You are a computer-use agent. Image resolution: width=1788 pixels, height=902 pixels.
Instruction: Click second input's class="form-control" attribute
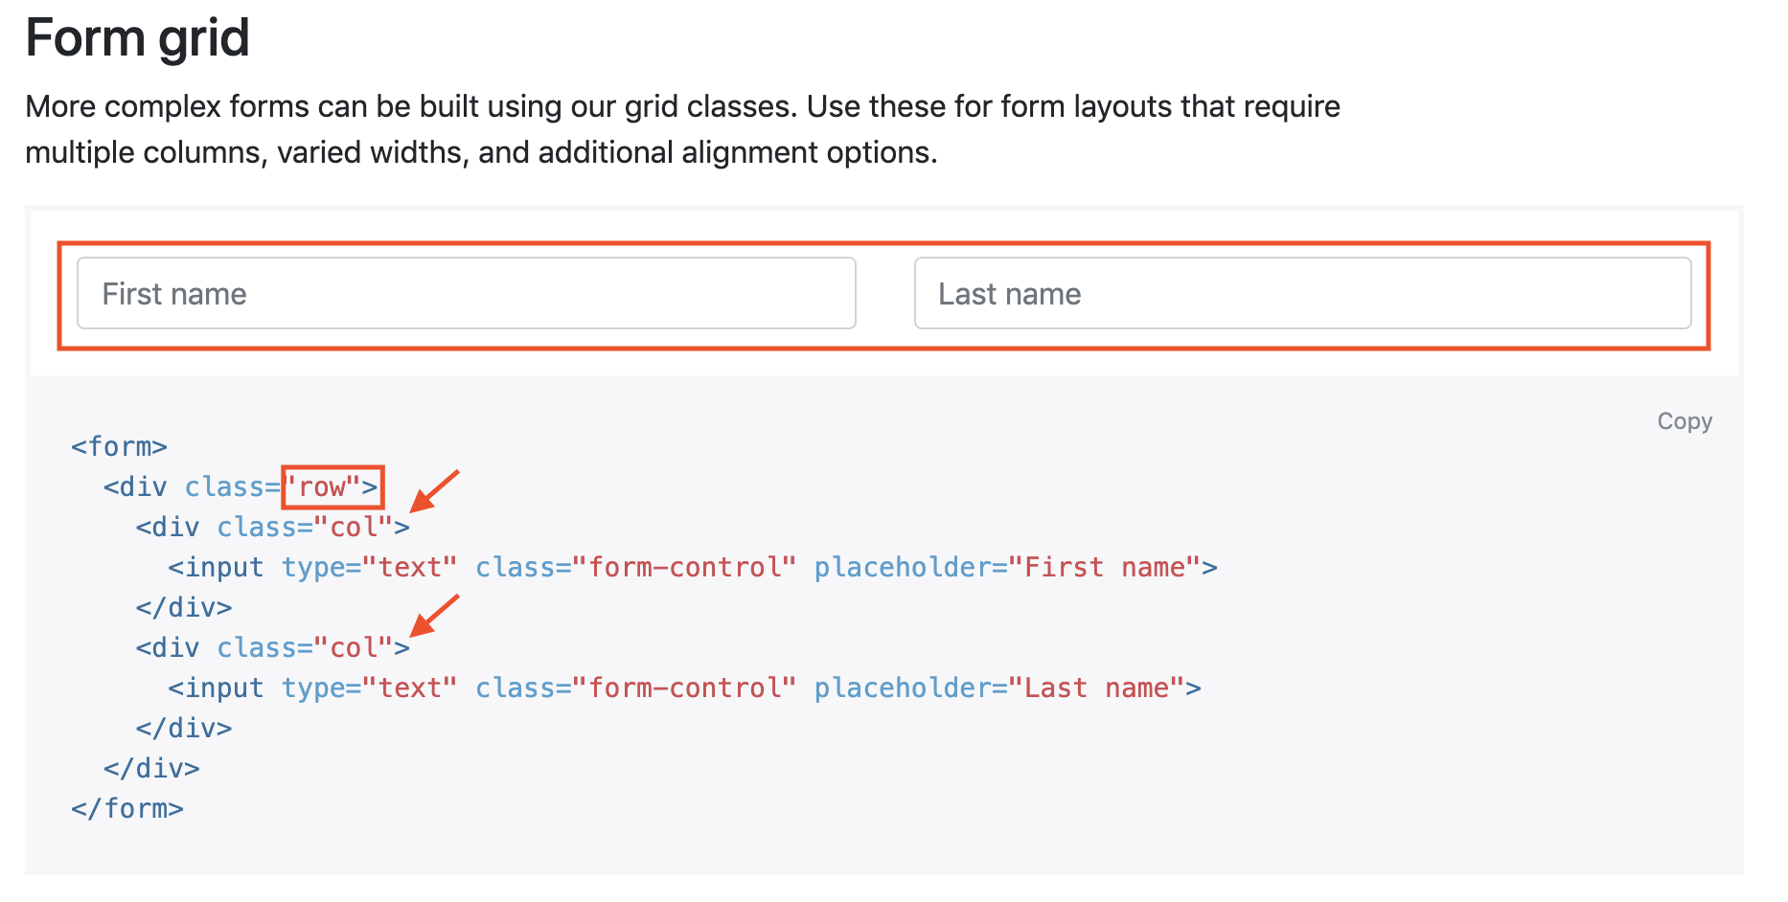(x=635, y=688)
